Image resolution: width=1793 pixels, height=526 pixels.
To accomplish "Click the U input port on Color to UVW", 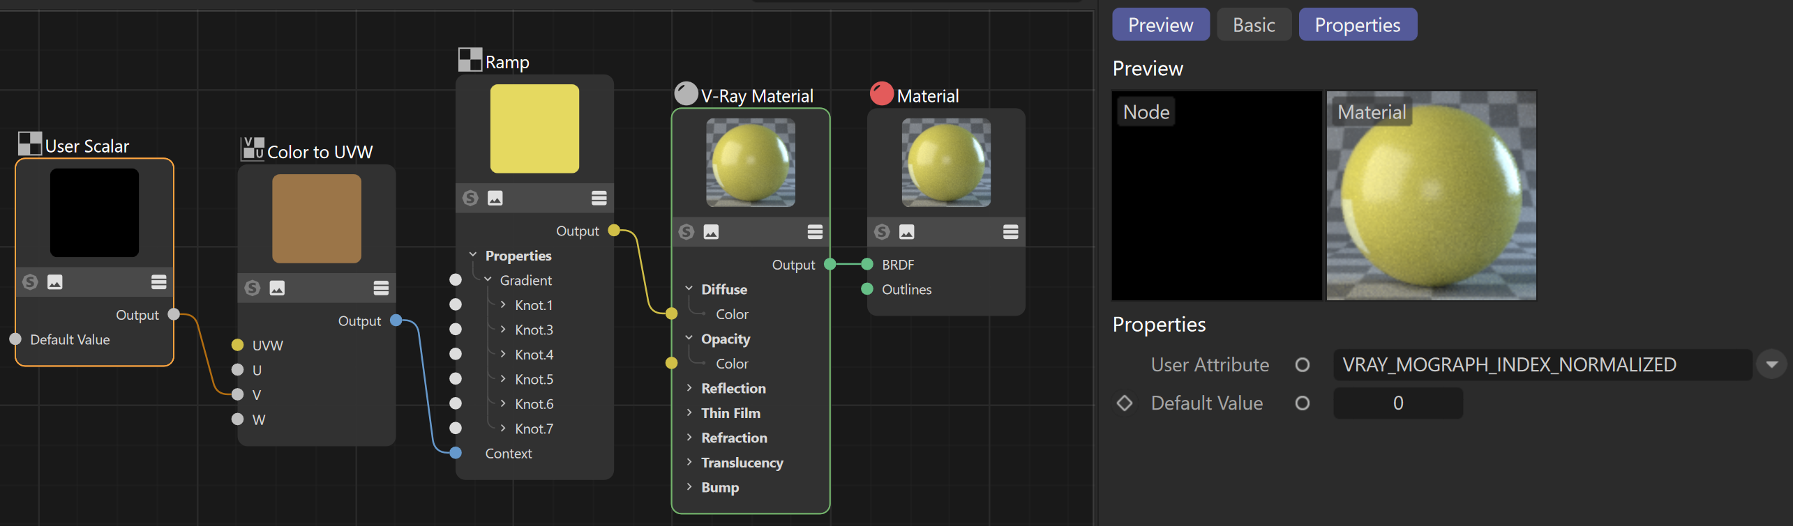I will pyautogui.click(x=238, y=370).
